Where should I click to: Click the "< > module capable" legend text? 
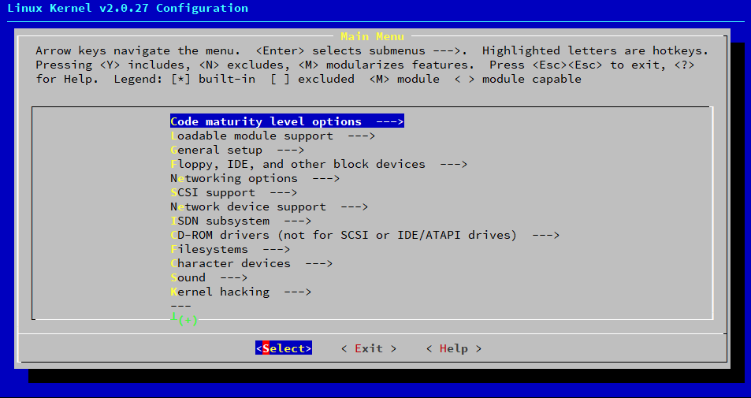(x=518, y=79)
